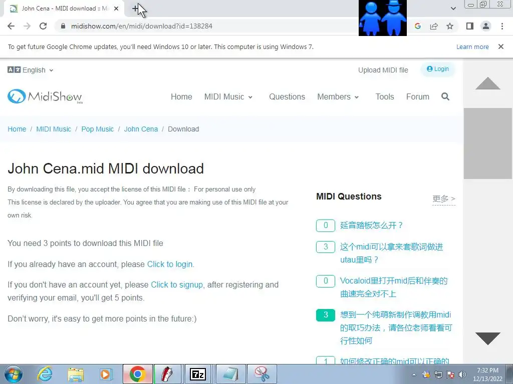Click the forward navigation arrow
This screenshot has height=384, width=513.
pyautogui.click(x=27, y=26)
